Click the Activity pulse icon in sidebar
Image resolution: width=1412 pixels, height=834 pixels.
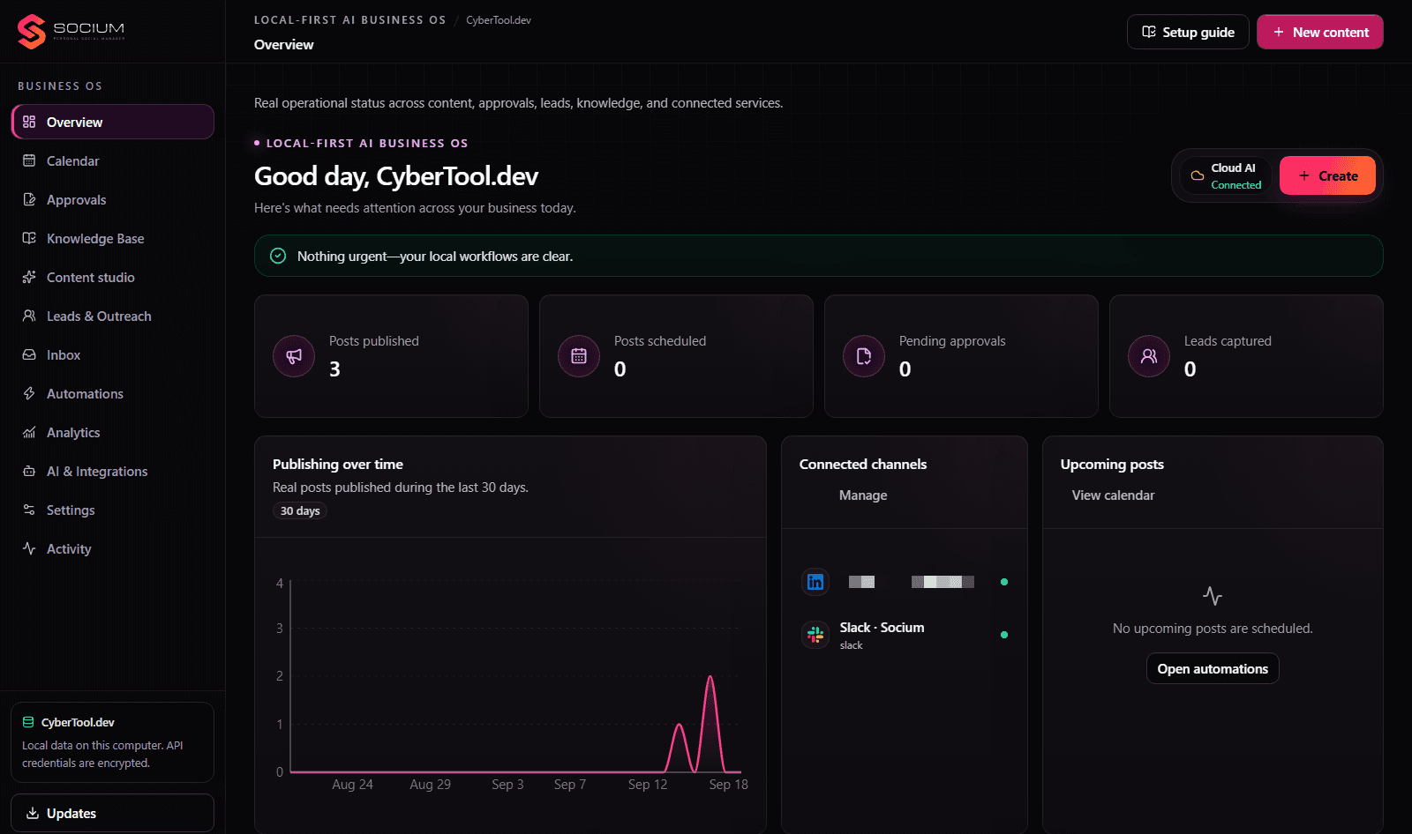pos(29,548)
